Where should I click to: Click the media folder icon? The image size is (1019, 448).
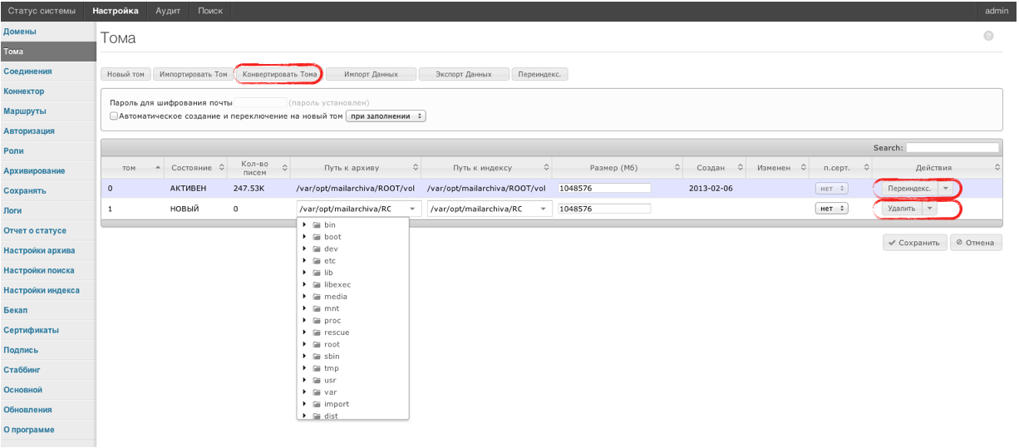point(317,297)
